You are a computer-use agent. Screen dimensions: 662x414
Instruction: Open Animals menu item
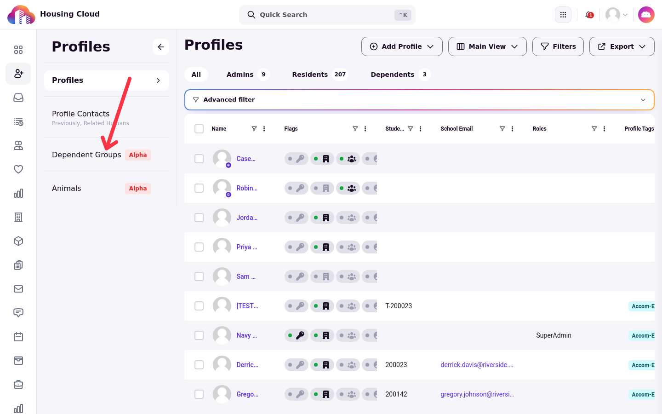[107, 188]
